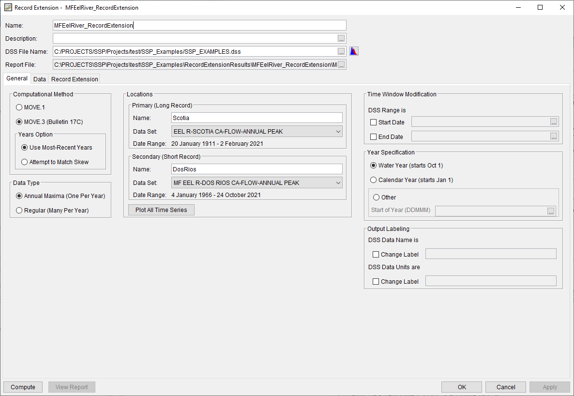
Task: Open the Start Date picker ellipsis
Action: click(x=553, y=122)
